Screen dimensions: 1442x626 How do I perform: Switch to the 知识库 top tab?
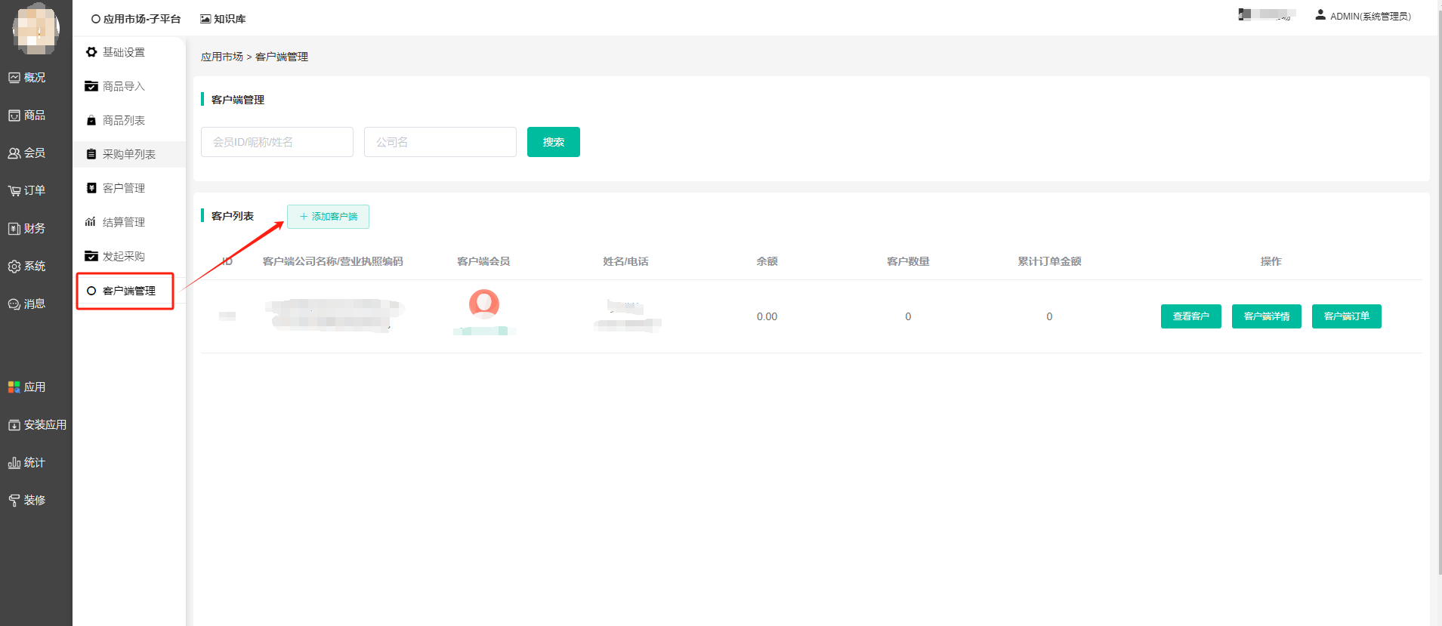223,19
